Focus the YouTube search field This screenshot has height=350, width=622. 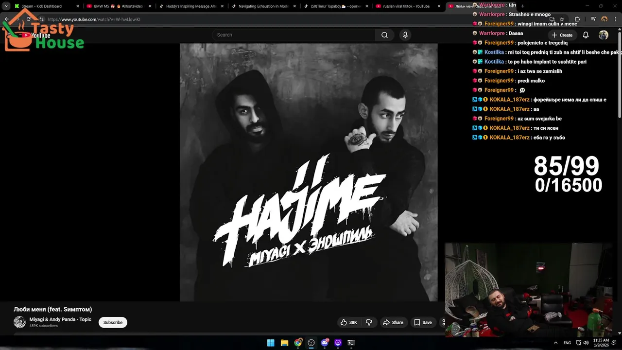(294, 35)
